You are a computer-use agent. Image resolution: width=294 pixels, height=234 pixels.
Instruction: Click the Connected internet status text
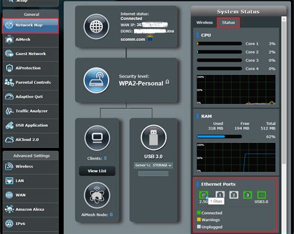click(131, 19)
